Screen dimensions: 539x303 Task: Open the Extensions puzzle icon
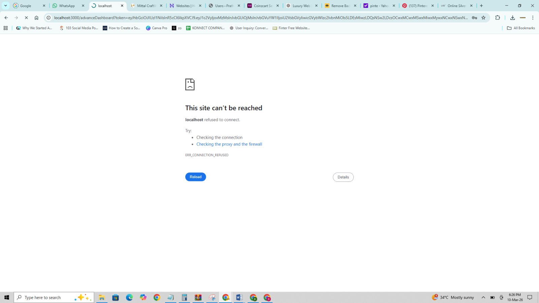(498, 18)
